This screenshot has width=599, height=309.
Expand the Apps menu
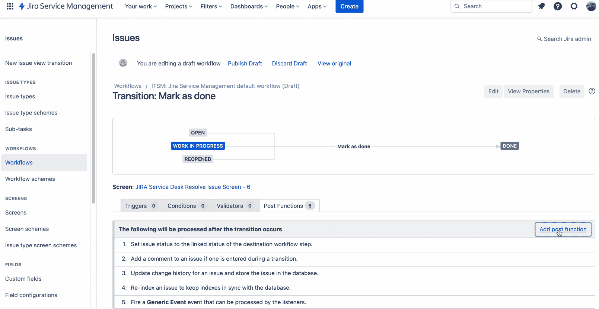point(317,6)
